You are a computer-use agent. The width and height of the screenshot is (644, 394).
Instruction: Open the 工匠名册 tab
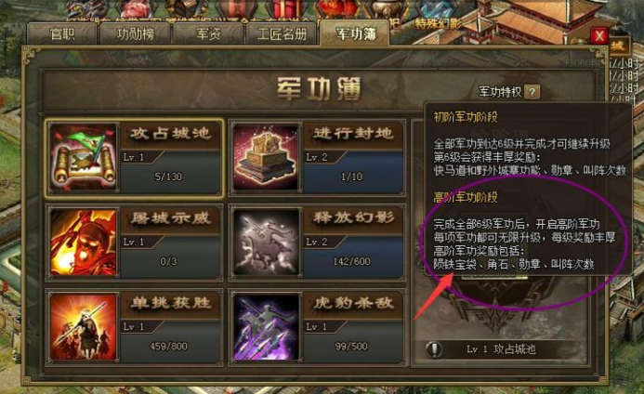[282, 34]
